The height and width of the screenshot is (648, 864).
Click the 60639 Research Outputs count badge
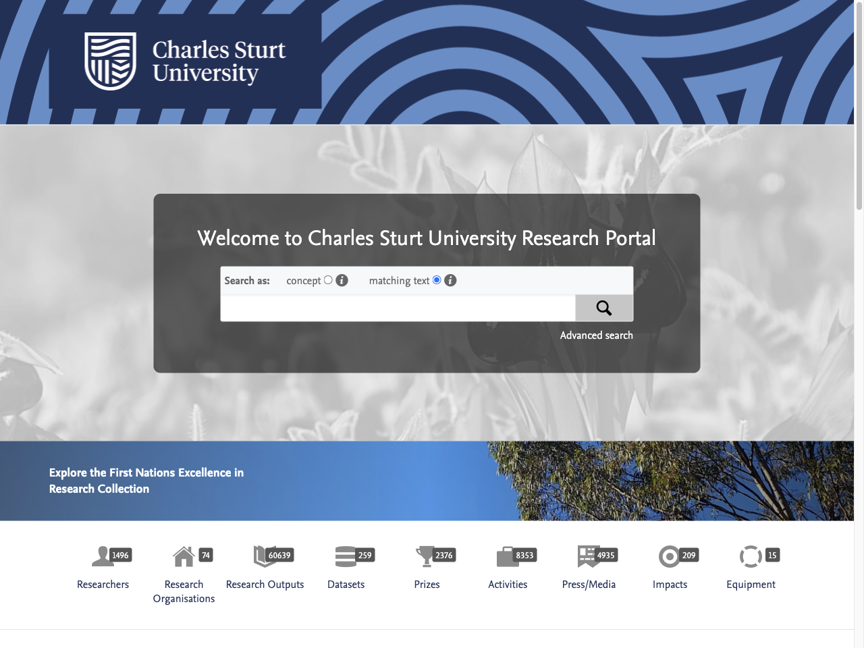pyautogui.click(x=279, y=556)
